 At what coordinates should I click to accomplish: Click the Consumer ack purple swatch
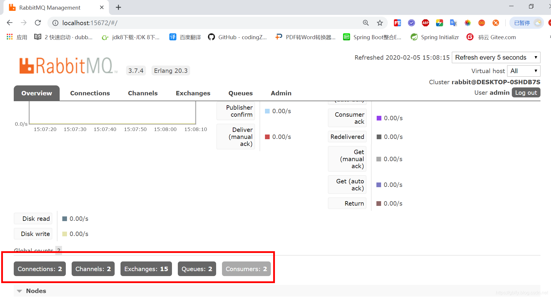click(x=379, y=118)
